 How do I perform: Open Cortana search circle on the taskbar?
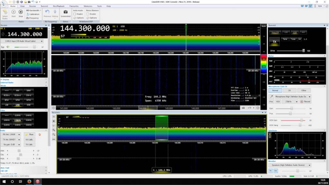12,181
